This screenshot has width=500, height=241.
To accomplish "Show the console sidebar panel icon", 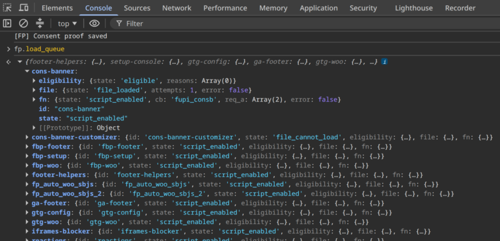I will 7,23.
